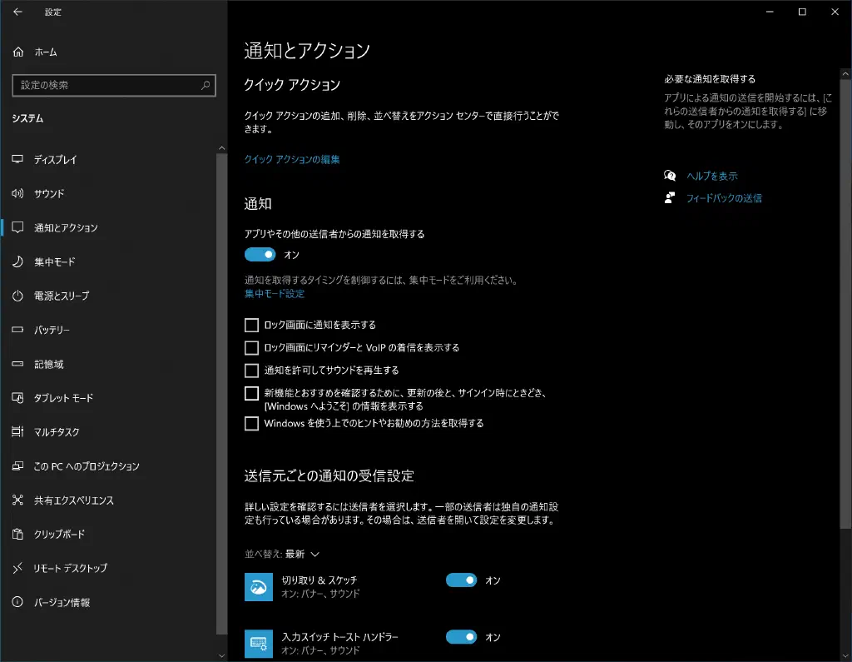The height and width of the screenshot is (662, 852).
Task: Click the Snip & Sketch (切り取り & スケッチ) app icon
Action: click(x=259, y=587)
